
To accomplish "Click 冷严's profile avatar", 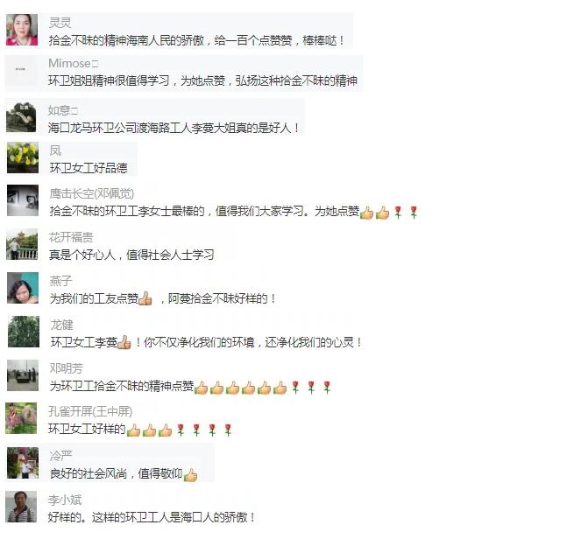I will pyautogui.click(x=23, y=463).
